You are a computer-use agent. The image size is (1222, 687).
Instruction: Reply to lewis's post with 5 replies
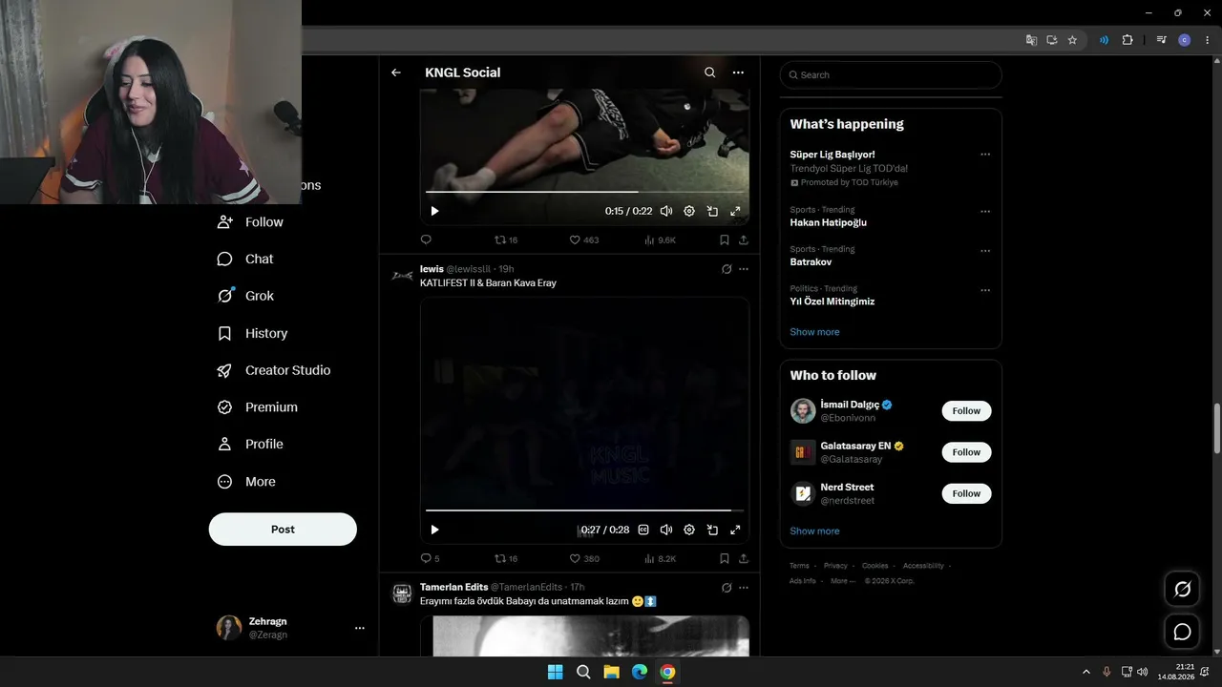pos(430,558)
